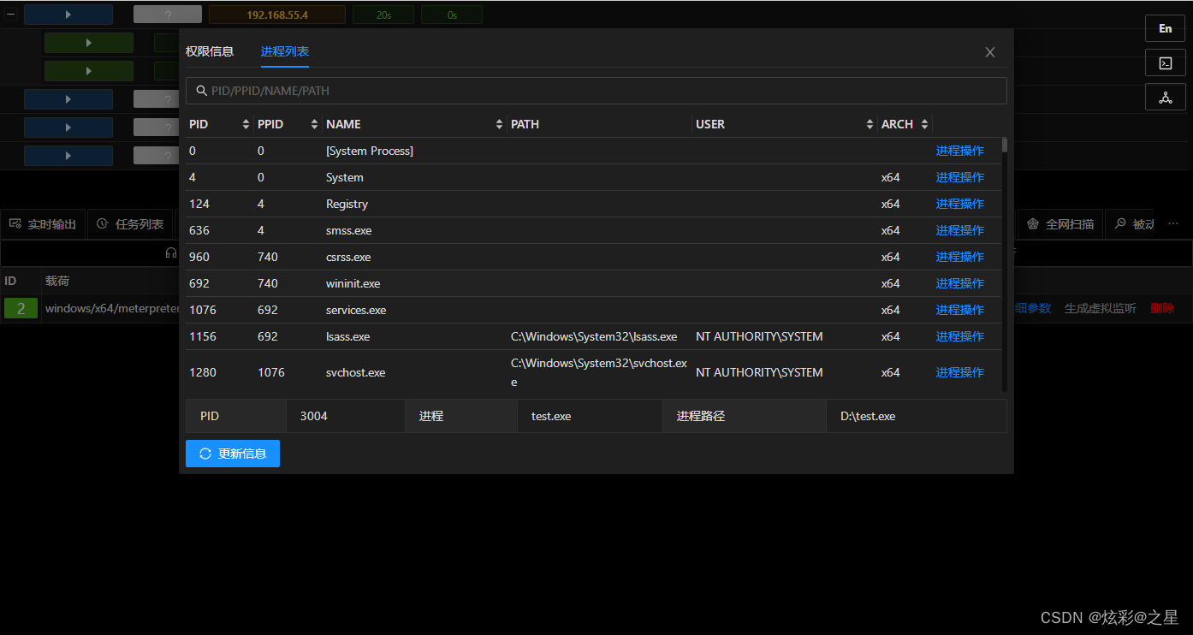Sort process table by ARCH column arrows
The image size is (1193, 635).
[924, 124]
